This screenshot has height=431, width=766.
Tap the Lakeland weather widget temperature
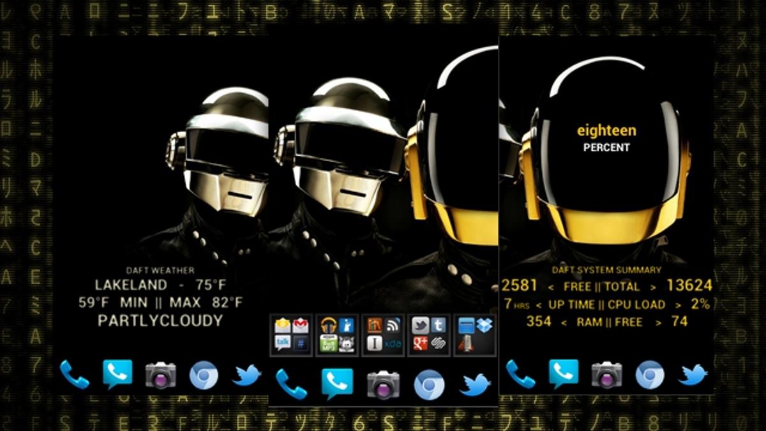tap(160, 285)
